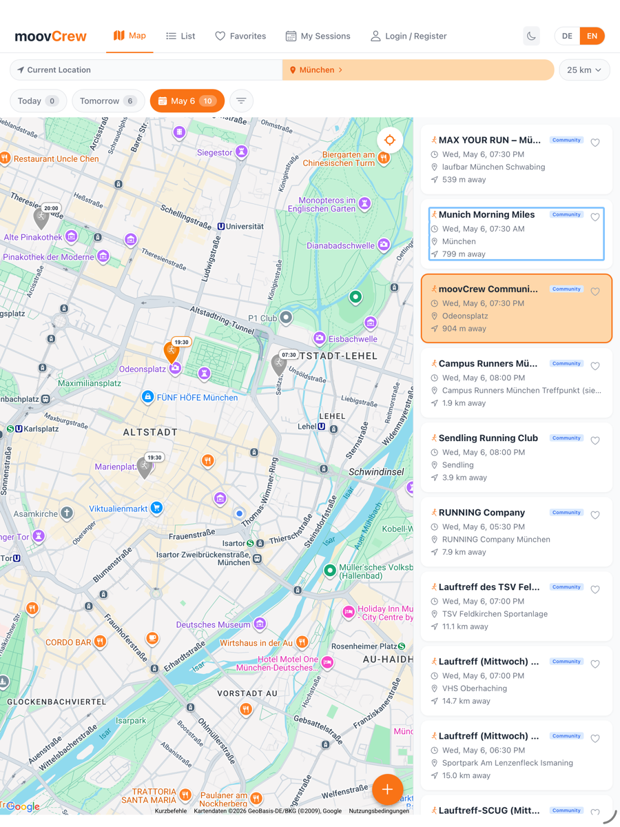620x827 pixels.
Task: Click the 19:30 Marienplatz runner map pin
Action: [144, 468]
